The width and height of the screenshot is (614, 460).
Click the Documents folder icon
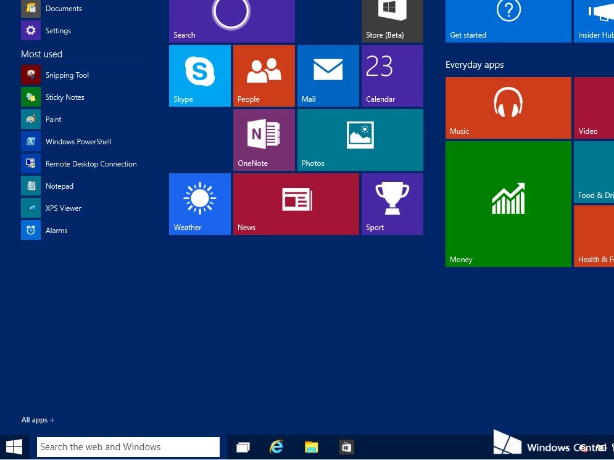[31, 8]
